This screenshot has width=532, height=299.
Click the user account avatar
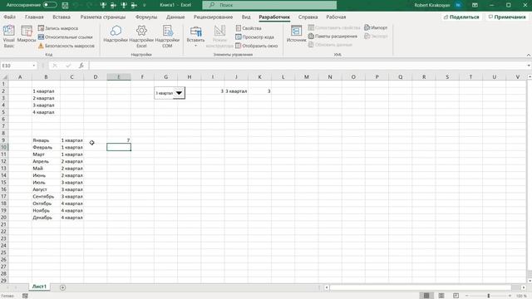(x=458, y=5)
